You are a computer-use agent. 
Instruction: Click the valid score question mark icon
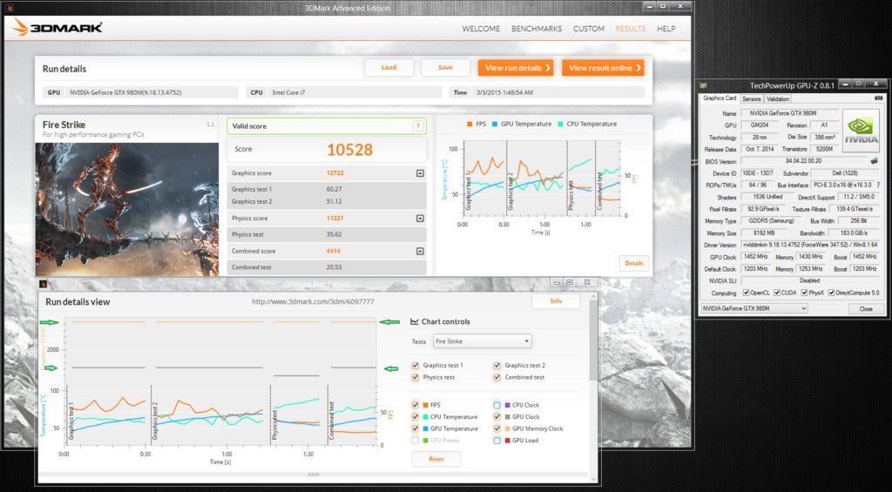click(x=418, y=126)
